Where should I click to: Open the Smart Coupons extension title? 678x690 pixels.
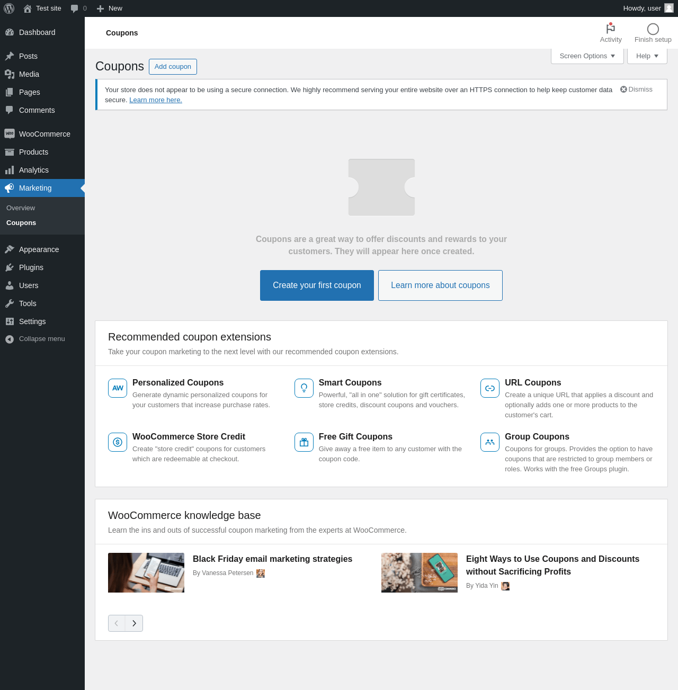click(x=350, y=383)
